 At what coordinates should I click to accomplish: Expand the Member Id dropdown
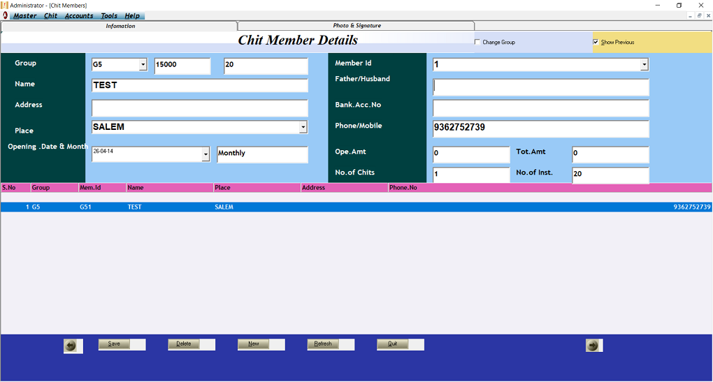(x=644, y=65)
